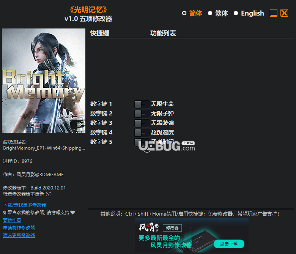This screenshot has width=296, height=254.
Task: Click the 修改器 badge in the banner
Action: coord(172,228)
